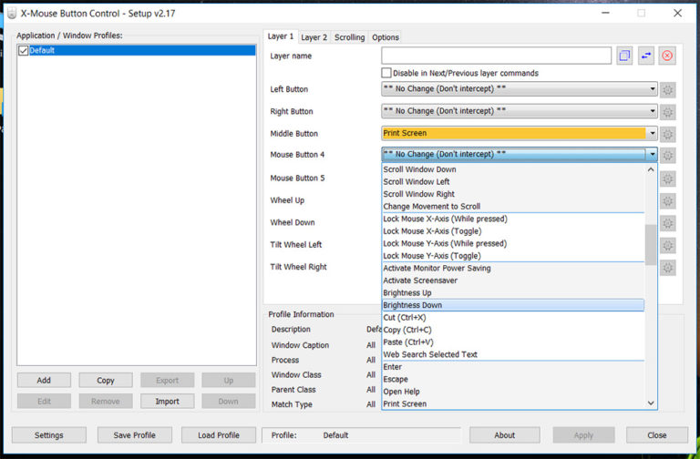Click Save Profile button

(x=134, y=435)
